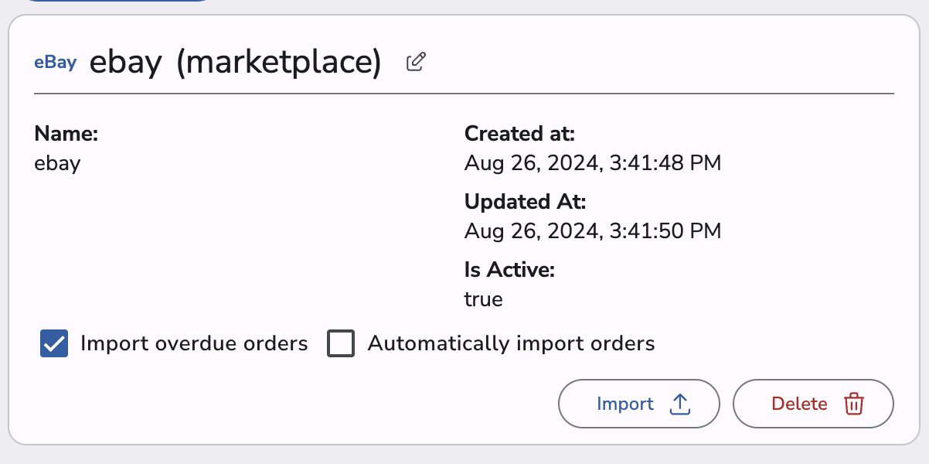929x464 pixels.
Task: Toggle the Import overdue orders checkbox
Action: click(x=53, y=343)
